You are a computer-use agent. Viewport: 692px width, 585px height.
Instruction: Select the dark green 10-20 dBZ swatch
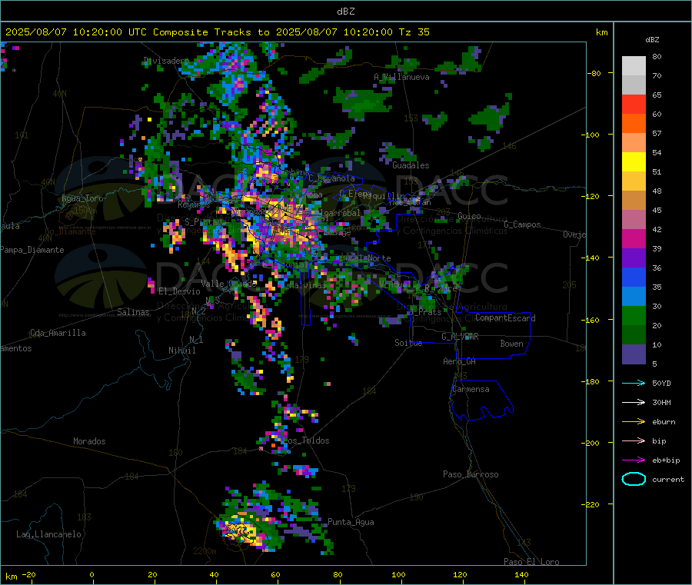634,335
